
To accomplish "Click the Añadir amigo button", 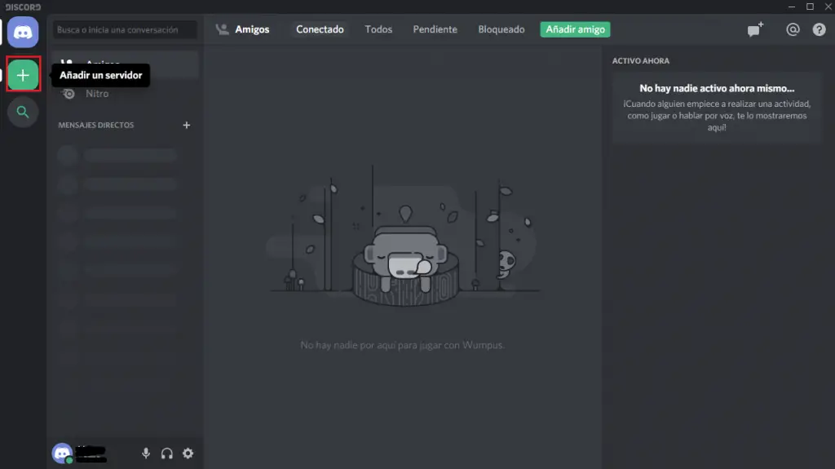I will (x=575, y=29).
